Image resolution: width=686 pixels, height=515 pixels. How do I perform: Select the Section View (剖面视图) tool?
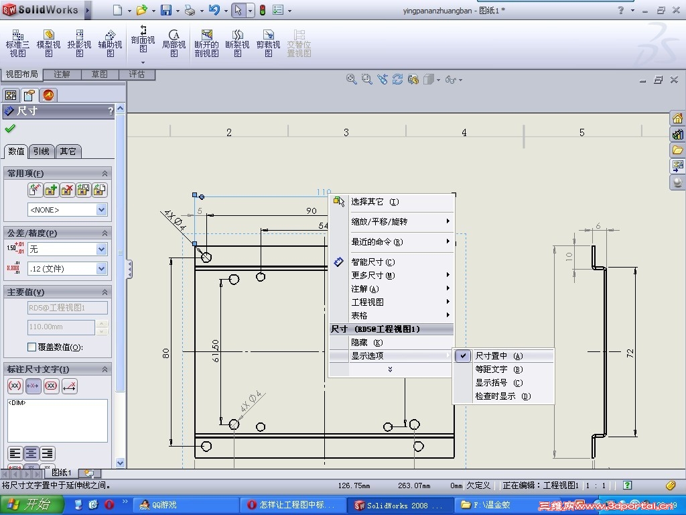[143, 40]
